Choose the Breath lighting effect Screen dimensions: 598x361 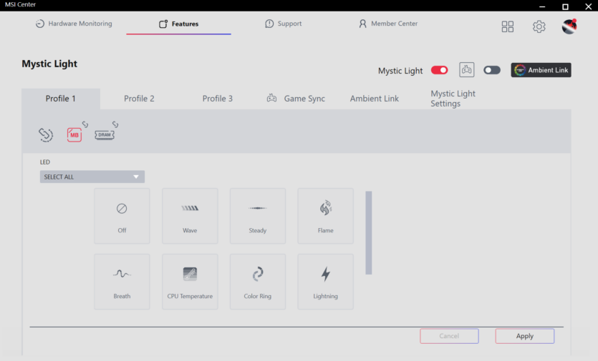point(122,282)
